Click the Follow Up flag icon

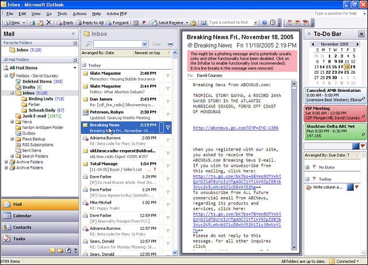[144, 22]
